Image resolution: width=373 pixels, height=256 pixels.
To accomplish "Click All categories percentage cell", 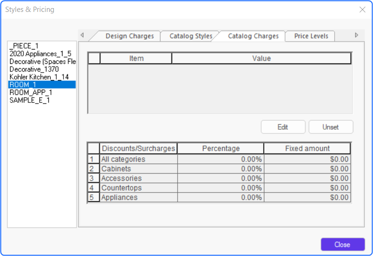I will tap(221, 159).
